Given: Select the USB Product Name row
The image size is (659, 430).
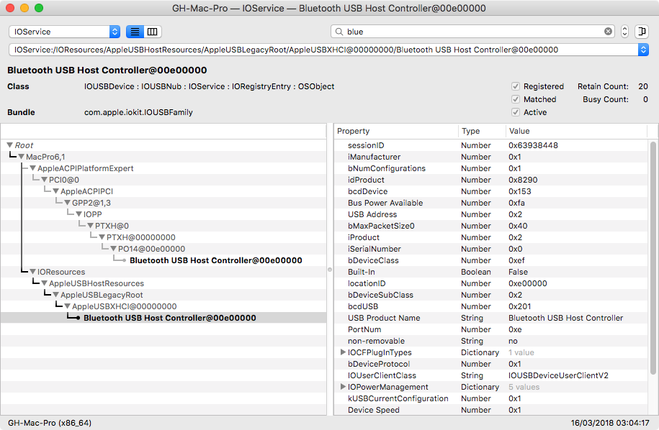Looking at the screenshot, I should pos(491,318).
